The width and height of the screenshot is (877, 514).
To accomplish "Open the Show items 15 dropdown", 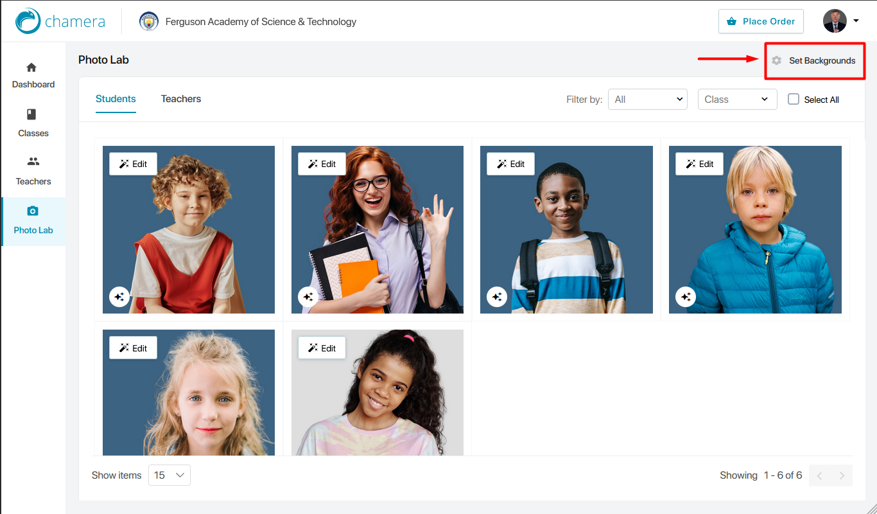I will click(x=169, y=475).
